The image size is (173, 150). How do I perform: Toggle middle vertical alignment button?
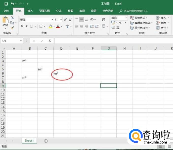pos(82,20)
